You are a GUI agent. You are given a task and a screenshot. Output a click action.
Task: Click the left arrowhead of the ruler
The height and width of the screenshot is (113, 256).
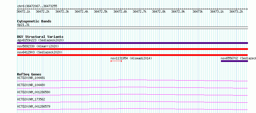pos(18,9)
